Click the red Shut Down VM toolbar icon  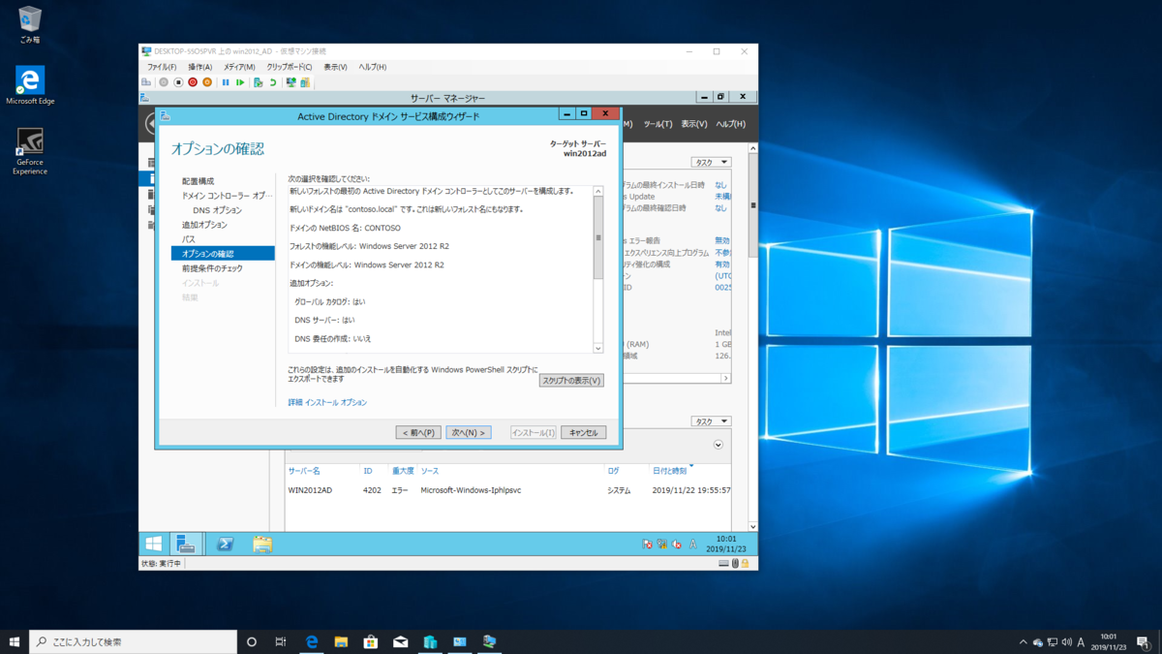click(x=193, y=82)
